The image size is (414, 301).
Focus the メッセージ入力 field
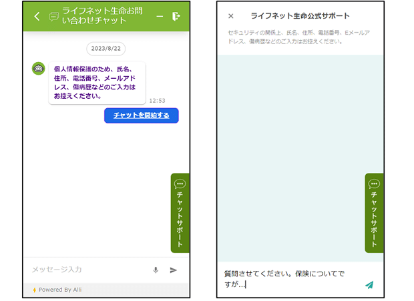tap(88, 270)
